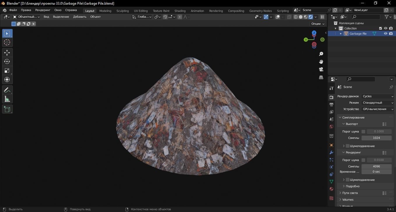Switch perspective/orthographic grid icon

click(321, 77)
